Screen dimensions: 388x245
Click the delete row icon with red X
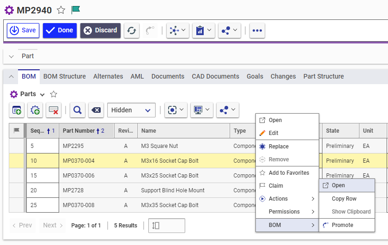click(54, 110)
